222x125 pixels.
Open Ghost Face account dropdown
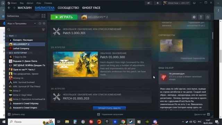pos(176,3)
